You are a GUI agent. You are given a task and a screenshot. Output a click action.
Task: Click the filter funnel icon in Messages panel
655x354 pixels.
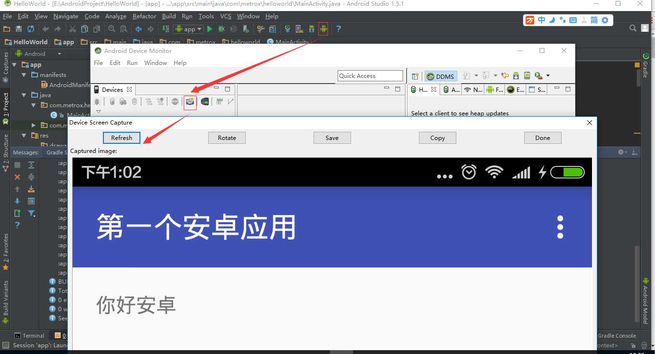[32, 213]
